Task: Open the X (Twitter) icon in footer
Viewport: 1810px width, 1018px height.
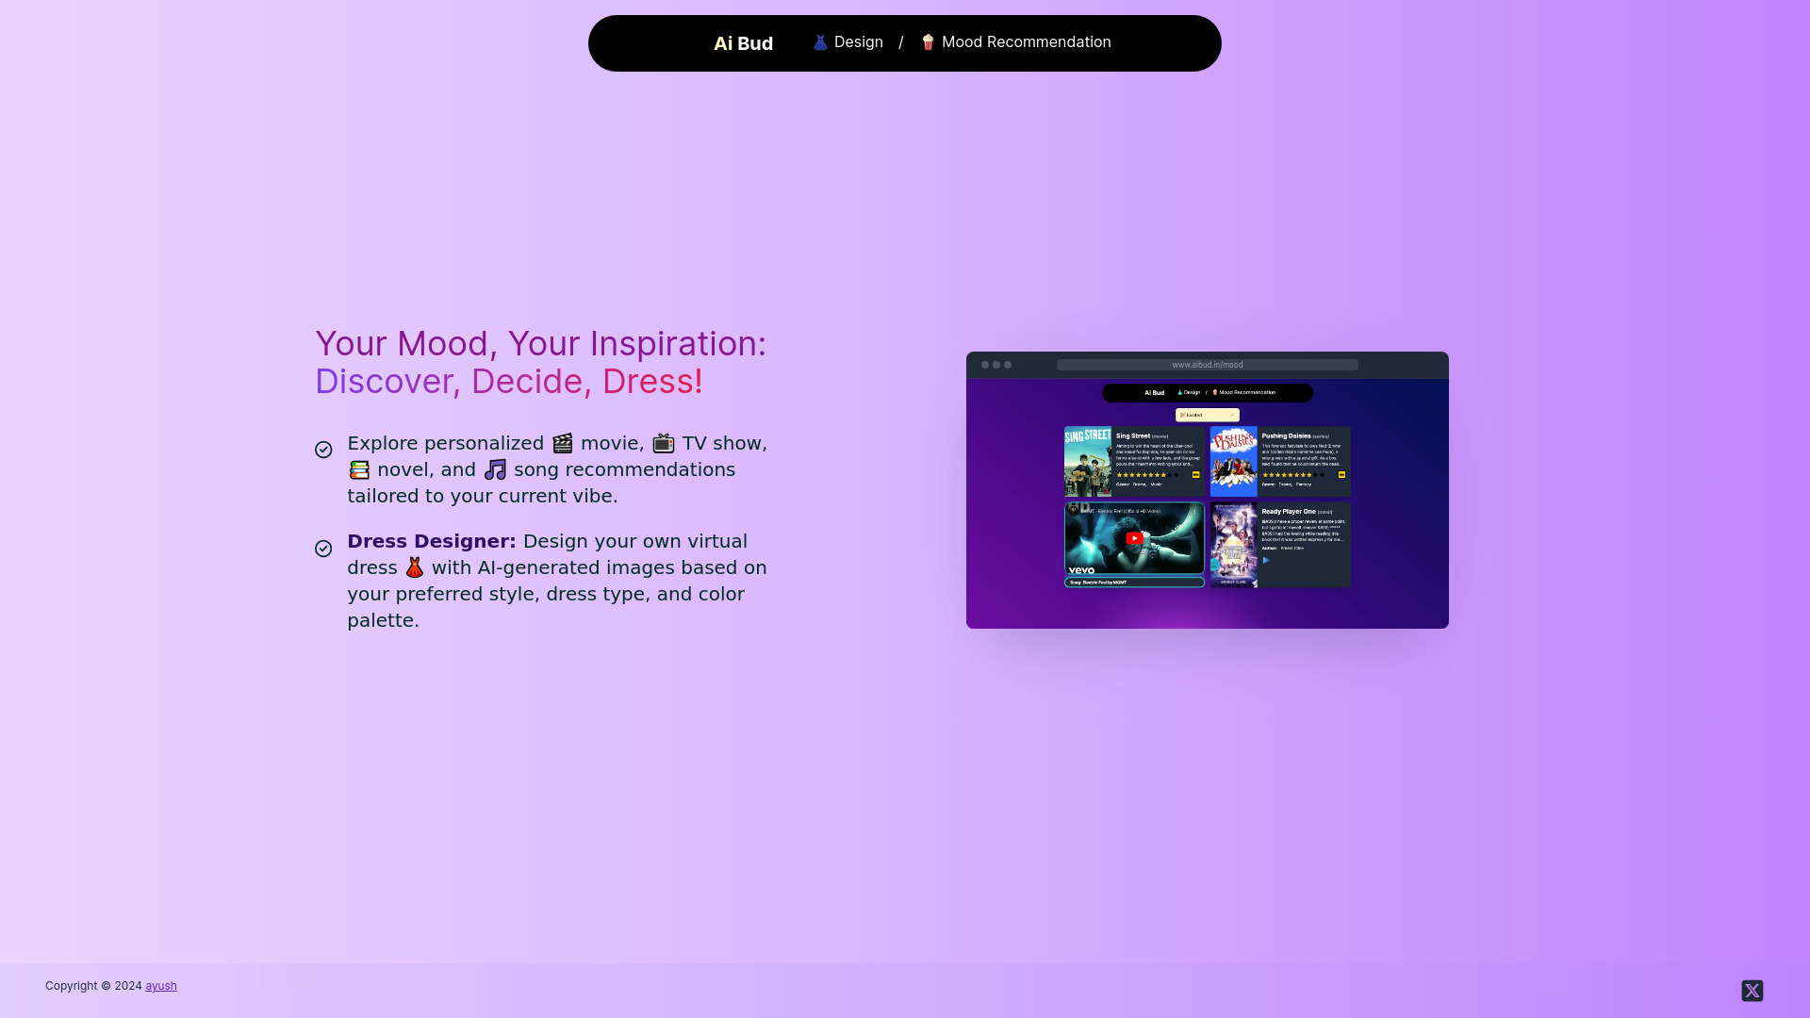Action: pyautogui.click(x=1752, y=991)
